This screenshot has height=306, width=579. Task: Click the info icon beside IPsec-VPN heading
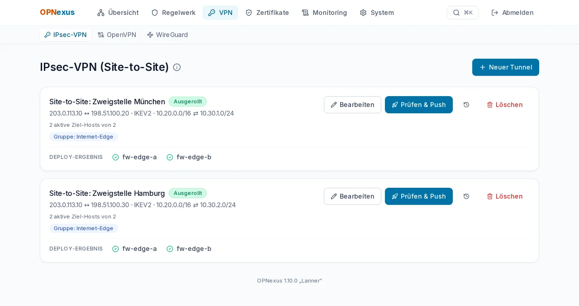pos(177,67)
